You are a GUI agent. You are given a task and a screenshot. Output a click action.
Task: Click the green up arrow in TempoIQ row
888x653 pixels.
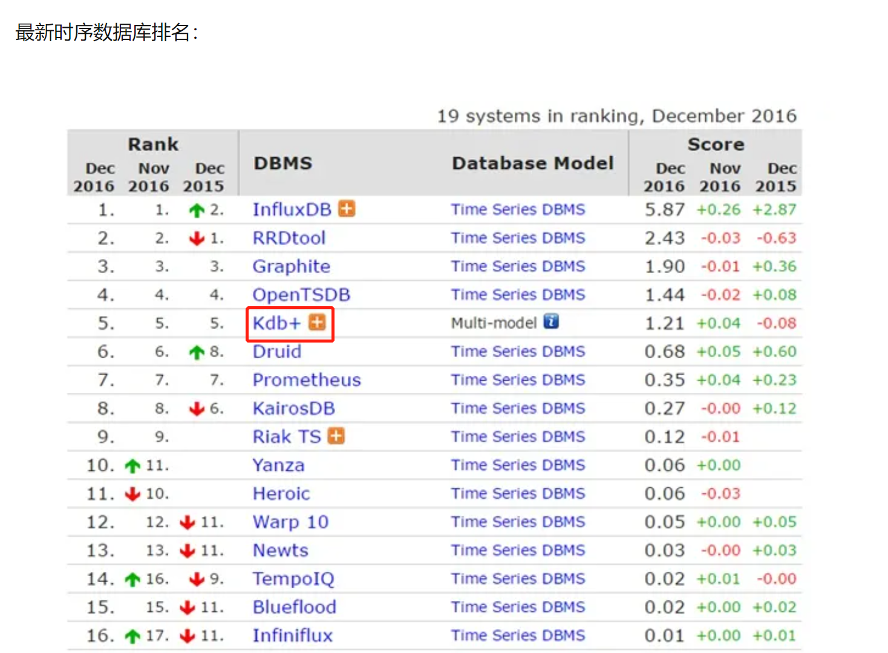[x=132, y=579]
